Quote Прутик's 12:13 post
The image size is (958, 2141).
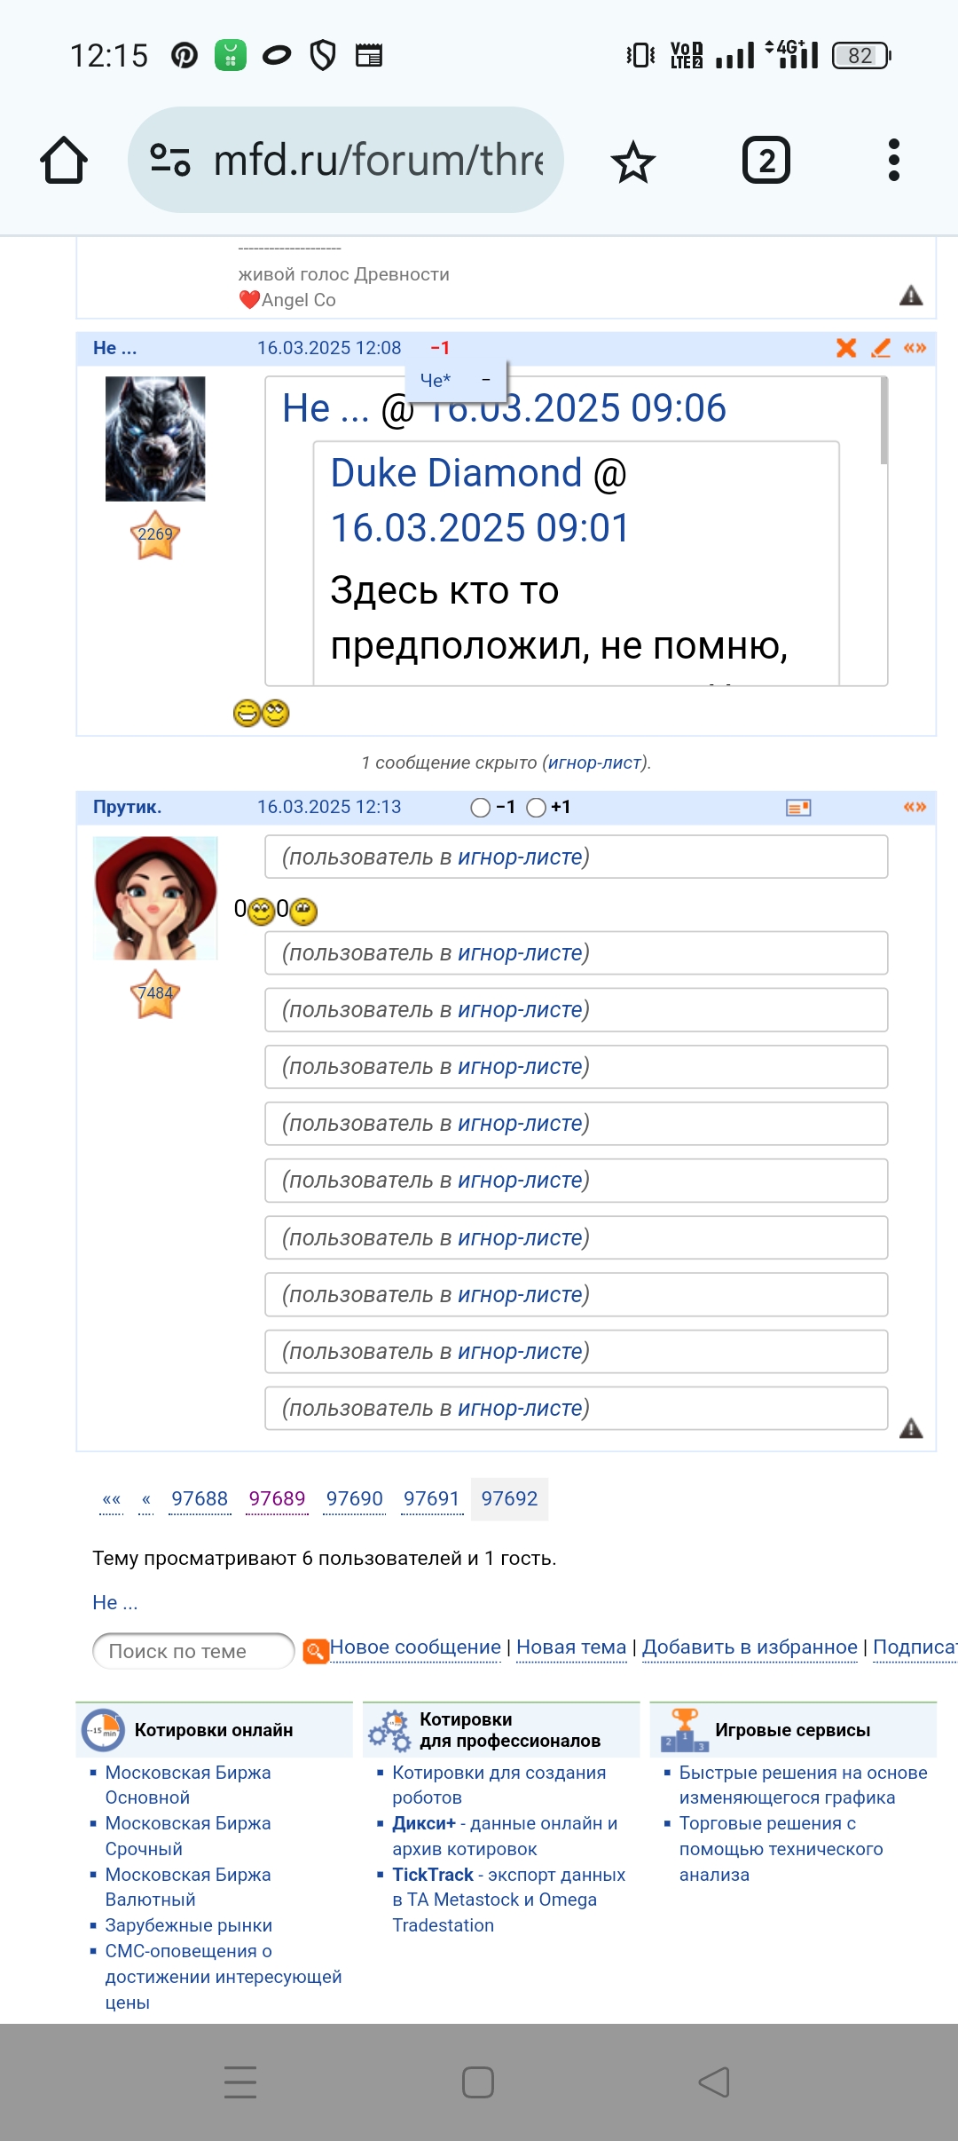click(x=915, y=807)
